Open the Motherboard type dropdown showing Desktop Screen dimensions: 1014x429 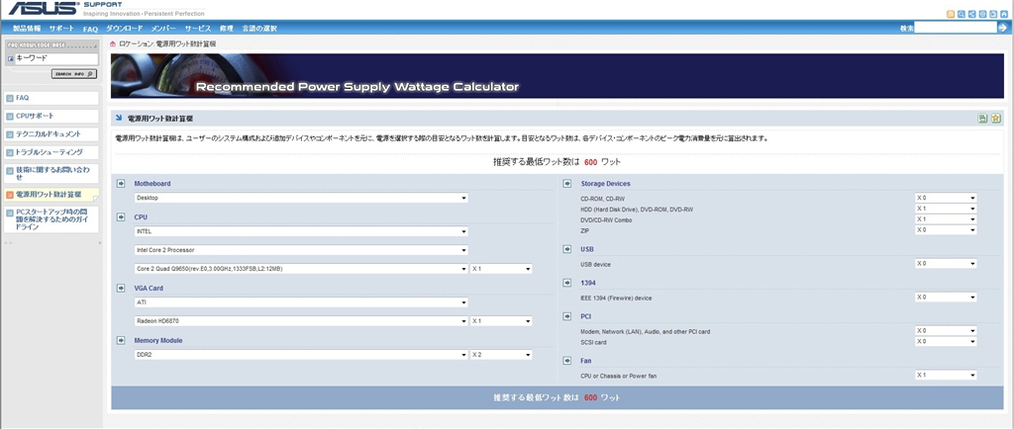click(301, 198)
